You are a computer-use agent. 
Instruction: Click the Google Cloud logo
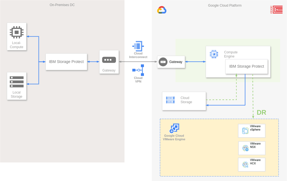pos(162,10)
